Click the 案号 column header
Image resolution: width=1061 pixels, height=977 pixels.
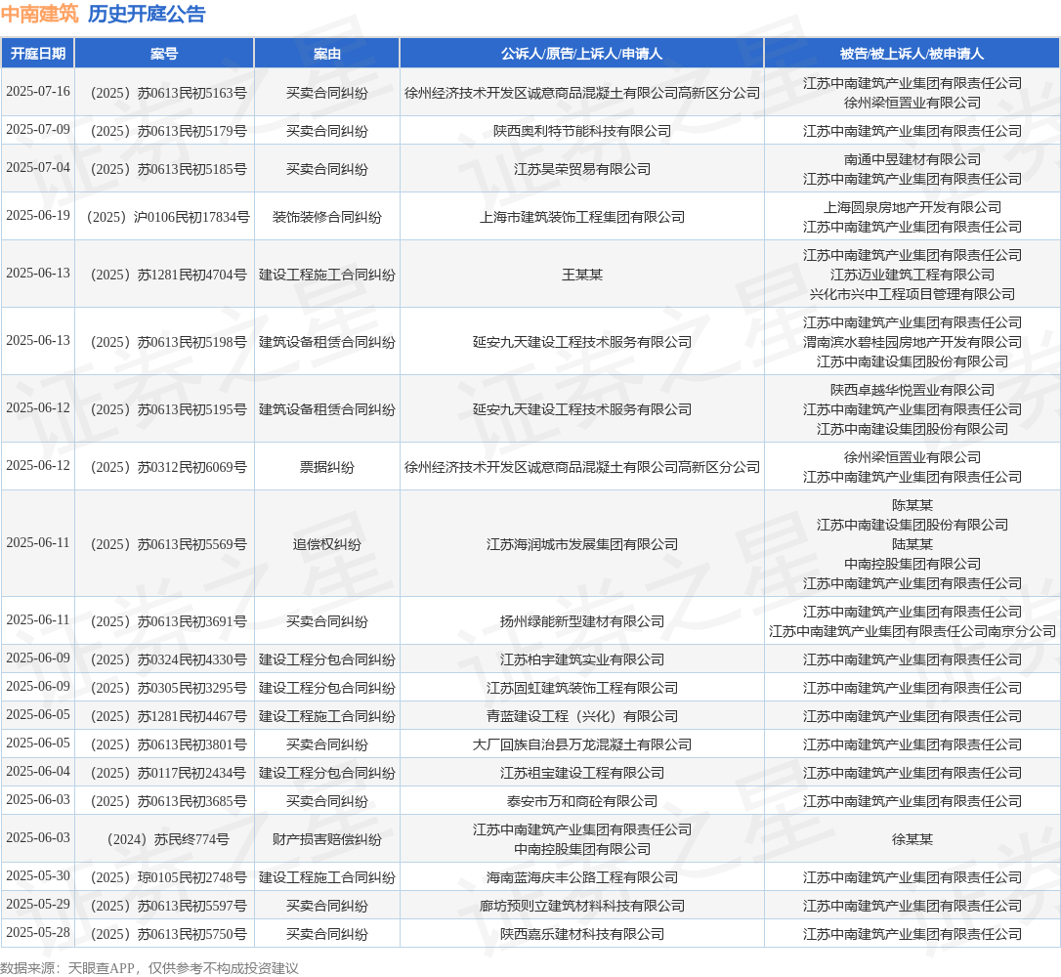164,54
